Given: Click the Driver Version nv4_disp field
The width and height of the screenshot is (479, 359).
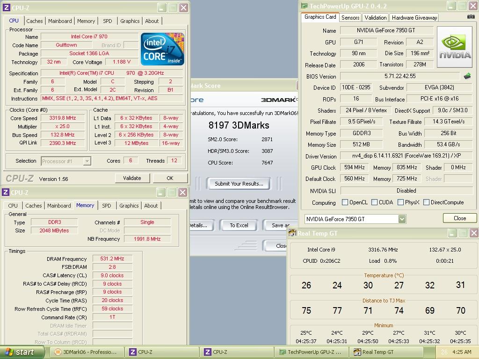Looking at the screenshot, I should [x=406, y=156].
